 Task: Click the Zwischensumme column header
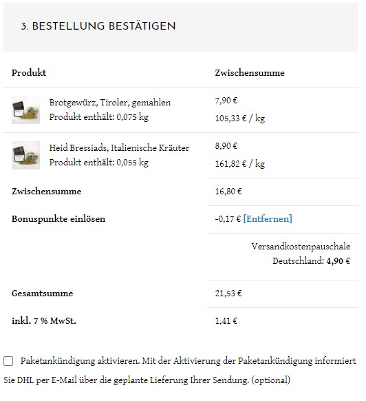click(x=250, y=73)
